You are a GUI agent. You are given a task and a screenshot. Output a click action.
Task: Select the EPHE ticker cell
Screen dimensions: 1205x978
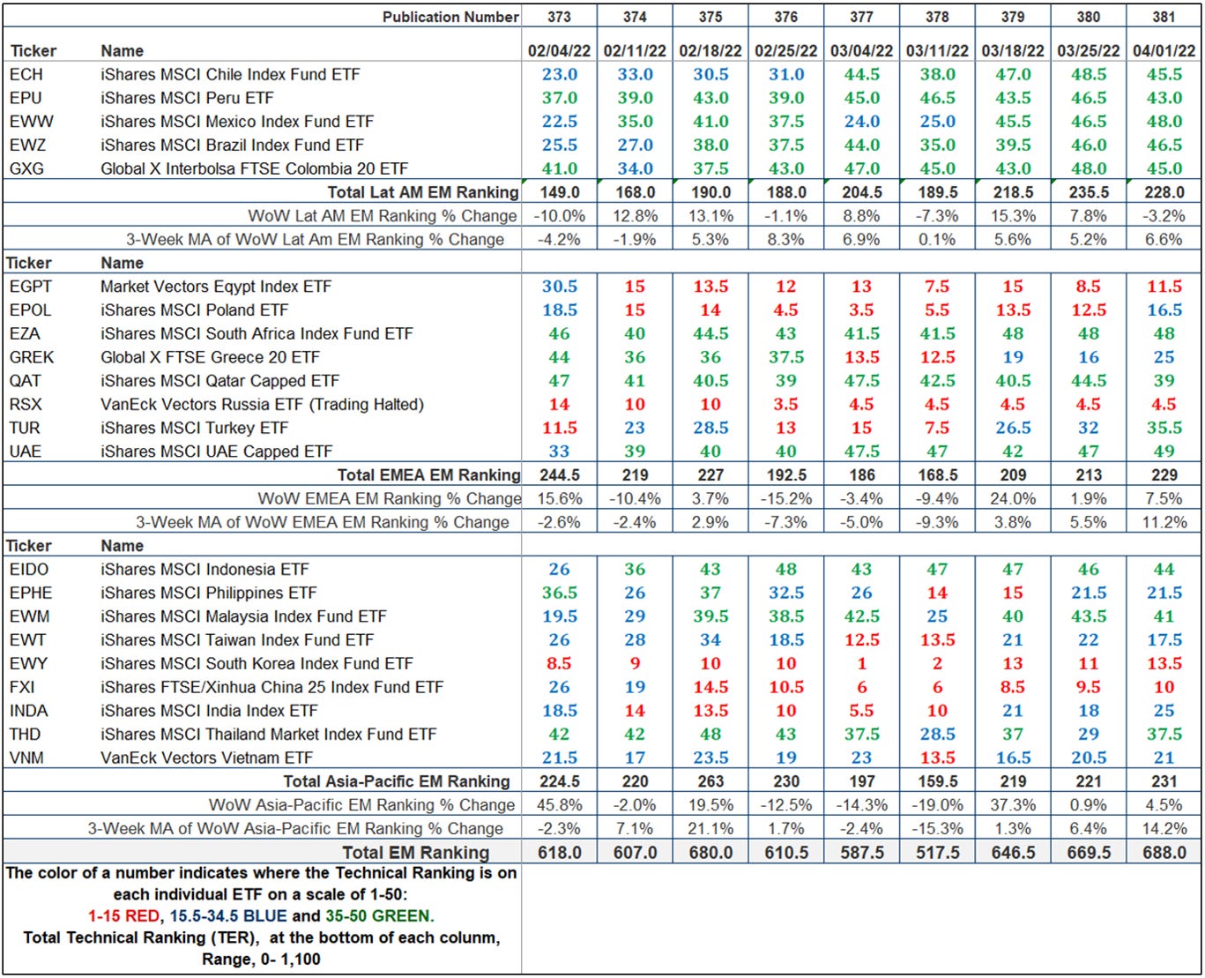31,594
